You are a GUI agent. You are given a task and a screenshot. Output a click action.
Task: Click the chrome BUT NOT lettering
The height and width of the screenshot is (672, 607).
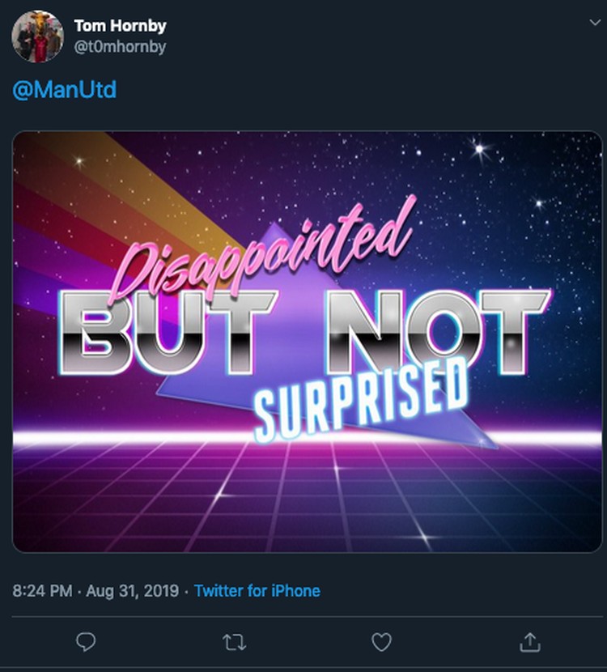[x=304, y=332]
